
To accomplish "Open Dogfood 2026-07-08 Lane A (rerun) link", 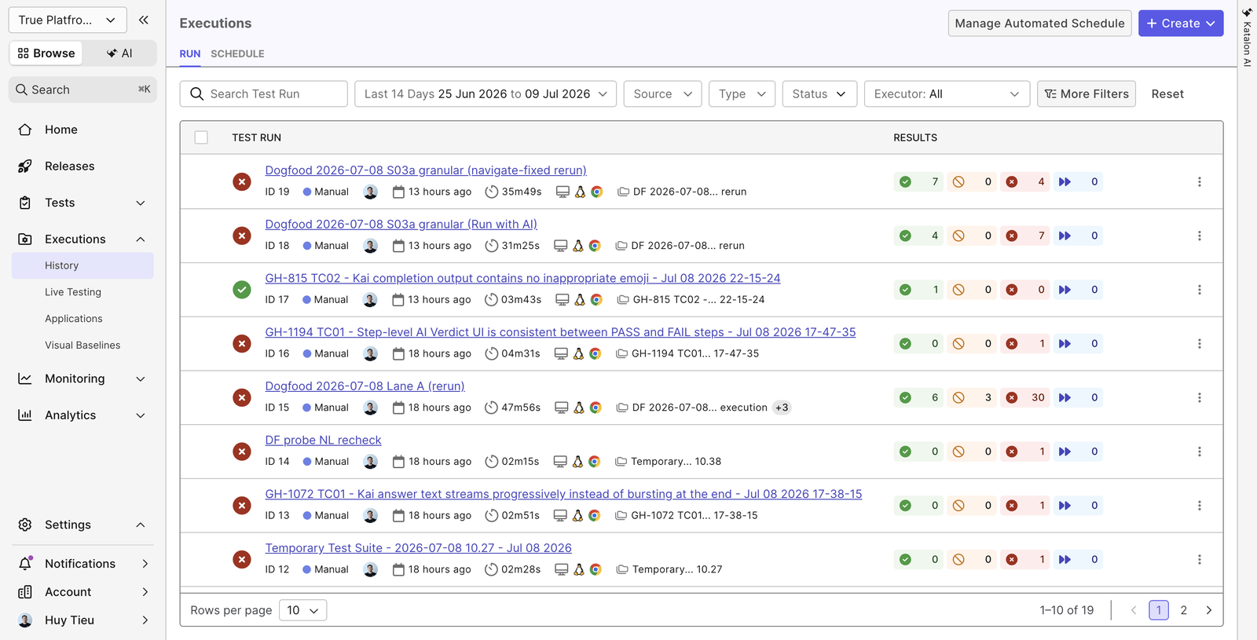I will [x=365, y=386].
